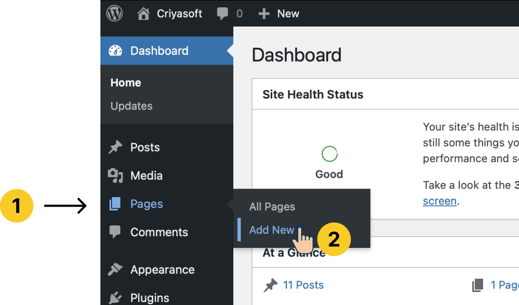Click the plus icon beside New
This screenshot has height=305, width=519.
pyautogui.click(x=264, y=14)
